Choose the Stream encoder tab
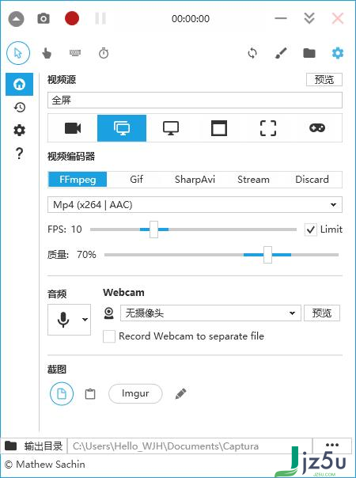 (x=253, y=179)
